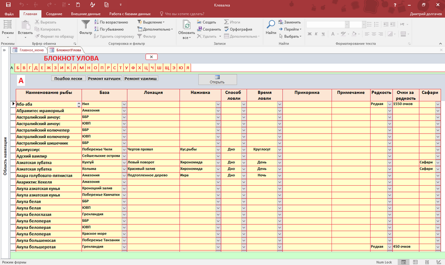The width and height of the screenshot is (445, 265).
Task: Expand the navigation pane chevron
Action: point(4,50)
